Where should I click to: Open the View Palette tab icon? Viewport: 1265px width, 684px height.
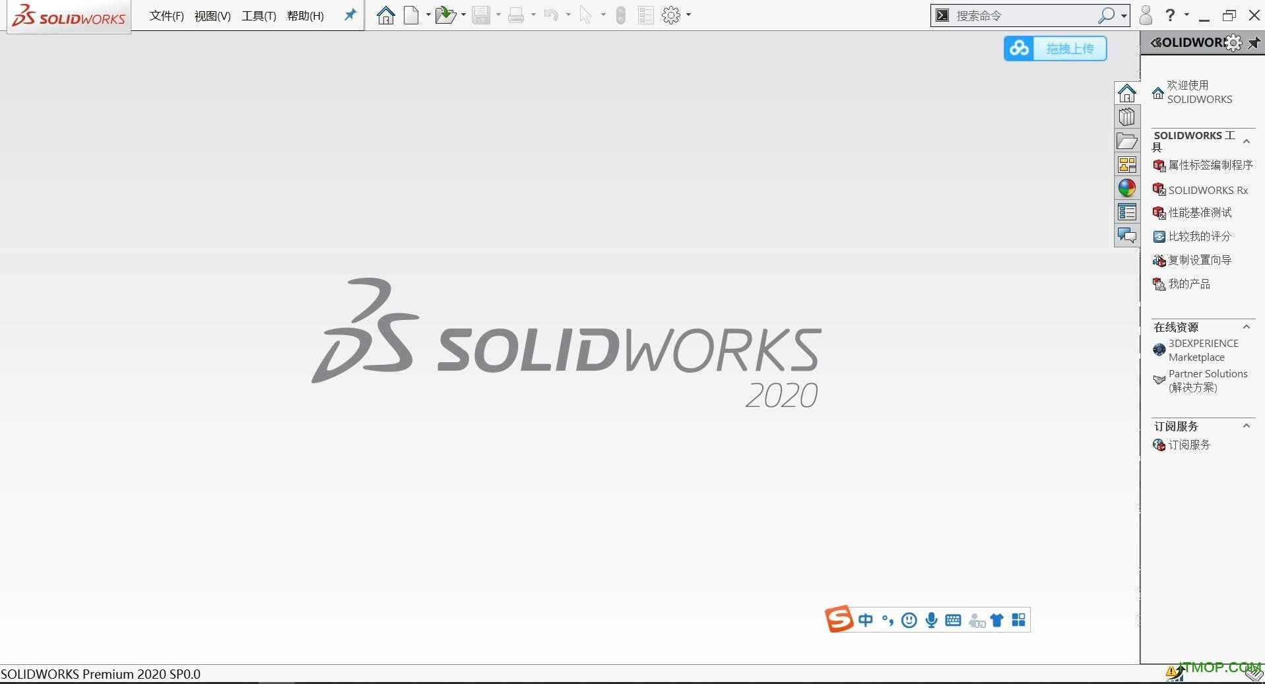1127,164
